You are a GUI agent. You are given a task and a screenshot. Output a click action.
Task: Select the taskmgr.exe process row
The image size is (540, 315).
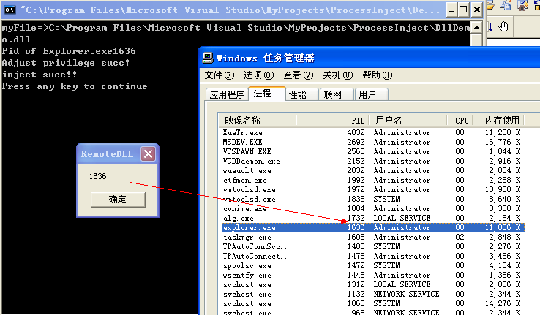372,238
